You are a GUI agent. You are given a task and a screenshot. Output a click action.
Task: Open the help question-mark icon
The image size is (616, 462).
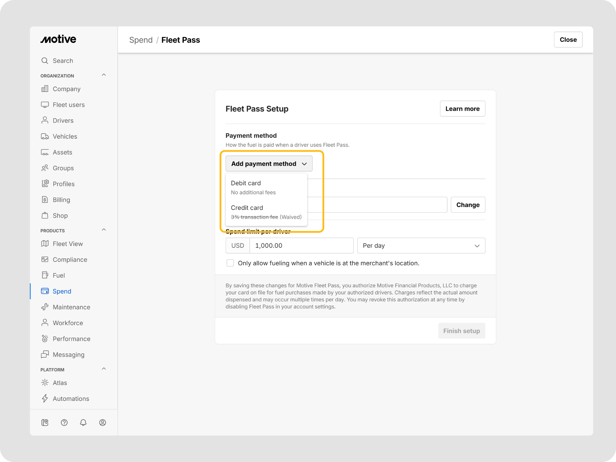tap(64, 423)
